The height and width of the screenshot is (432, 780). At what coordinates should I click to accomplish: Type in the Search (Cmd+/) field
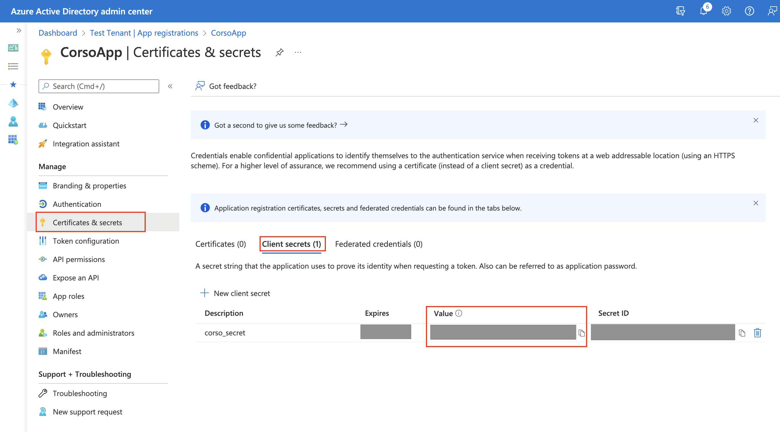(98, 86)
